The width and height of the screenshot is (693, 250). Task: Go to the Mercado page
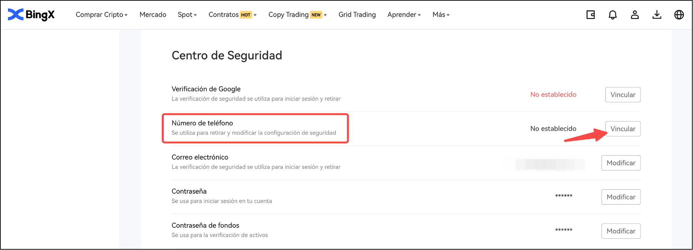[153, 15]
